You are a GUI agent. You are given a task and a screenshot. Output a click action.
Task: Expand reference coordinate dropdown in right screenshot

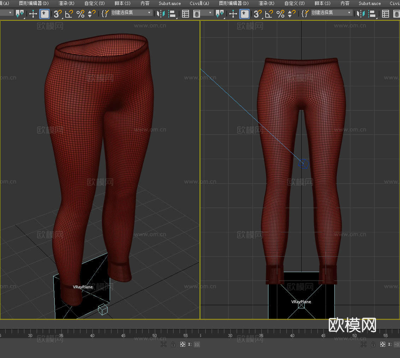coord(210,12)
